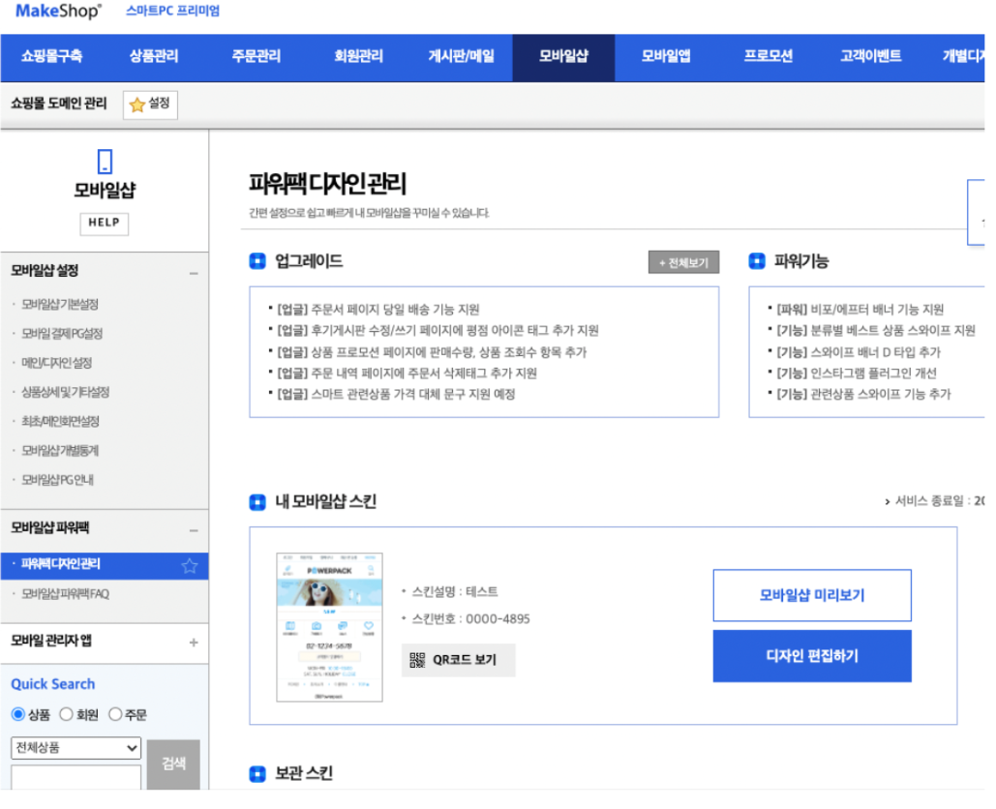Click the blue square icon beside 파워기능

[x=757, y=261]
